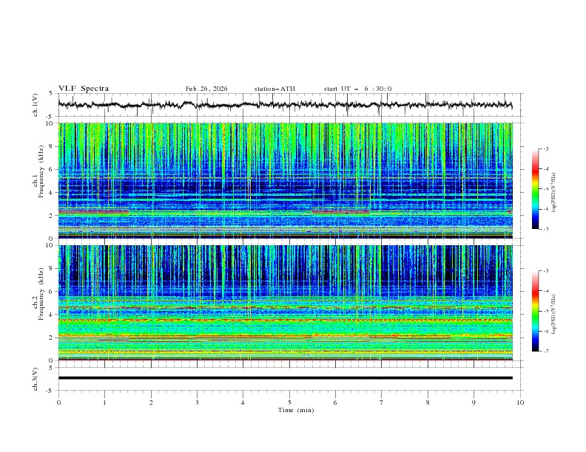Click the 'Time (min)' axis label

click(x=296, y=410)
